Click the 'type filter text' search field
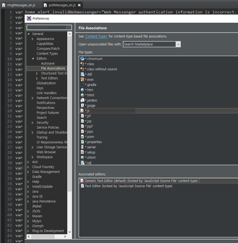 [x=49, y=27]
